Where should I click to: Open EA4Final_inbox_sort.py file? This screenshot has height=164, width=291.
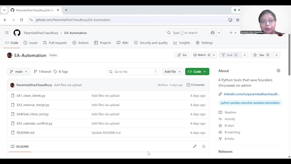tap(33, 114)
